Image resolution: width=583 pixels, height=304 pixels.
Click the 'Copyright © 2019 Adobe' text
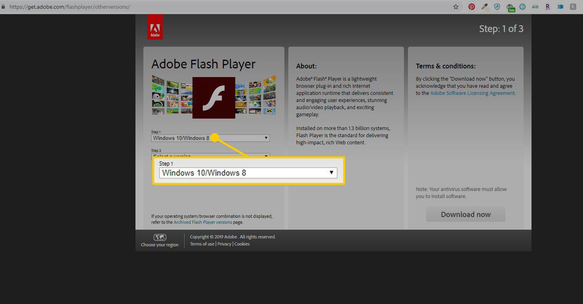[213, 237]
